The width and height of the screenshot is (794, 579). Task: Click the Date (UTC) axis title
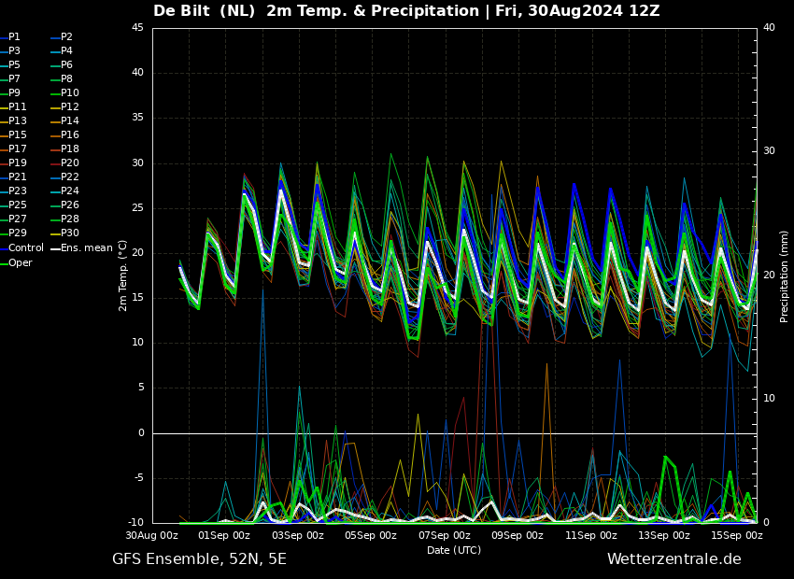[454, 550]
